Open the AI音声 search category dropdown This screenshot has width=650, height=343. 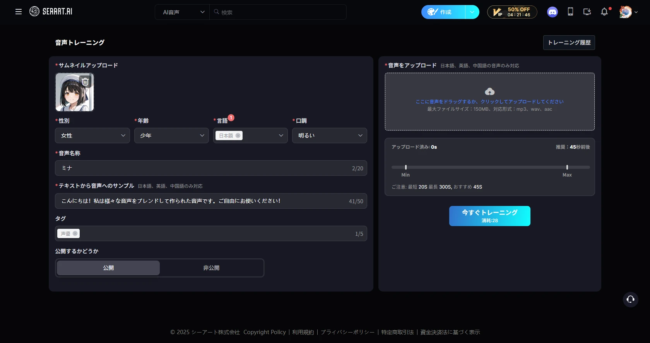coord(183,12)
